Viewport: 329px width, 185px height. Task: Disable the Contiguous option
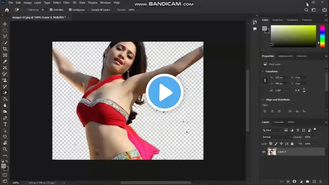tap(70, 10)
